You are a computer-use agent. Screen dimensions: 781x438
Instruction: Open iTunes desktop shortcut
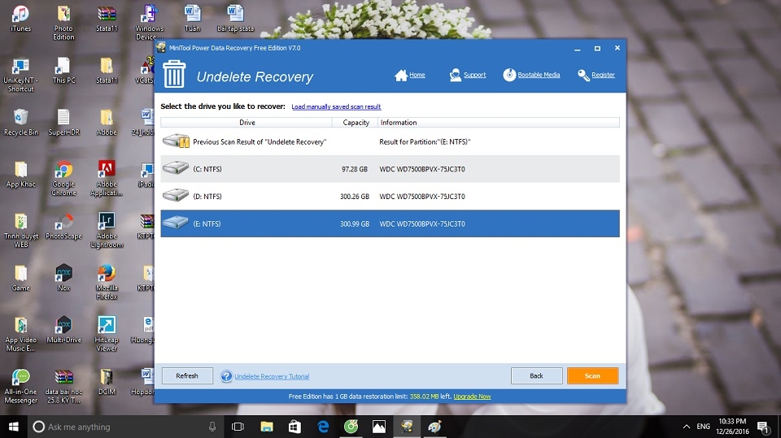20,19
